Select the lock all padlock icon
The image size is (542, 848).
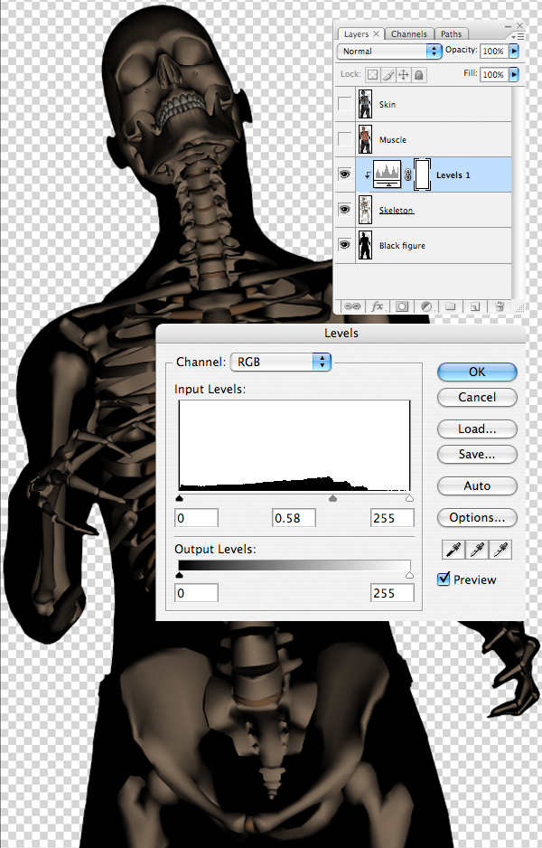(x=419, y=75)
